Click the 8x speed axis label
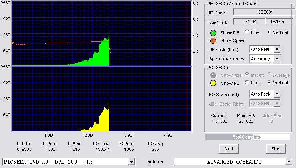This screenshot has width=296, height=168. coord(195,4)
